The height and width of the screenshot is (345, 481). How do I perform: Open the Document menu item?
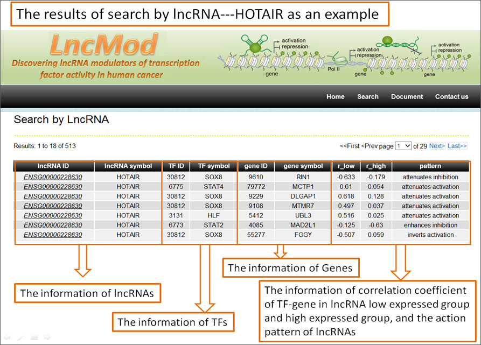click(407, 97)
